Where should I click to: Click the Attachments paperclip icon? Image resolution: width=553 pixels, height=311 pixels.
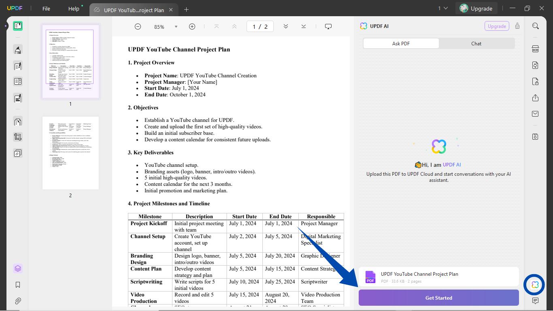17,301
